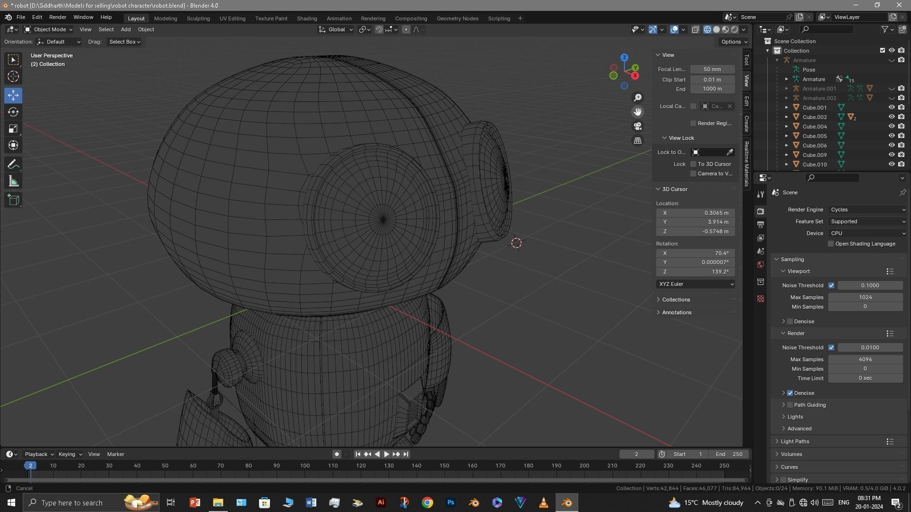This screenshot has width=911, height=512.
Task: Open the Tool sidebar tab
Action: coord(747,60)
